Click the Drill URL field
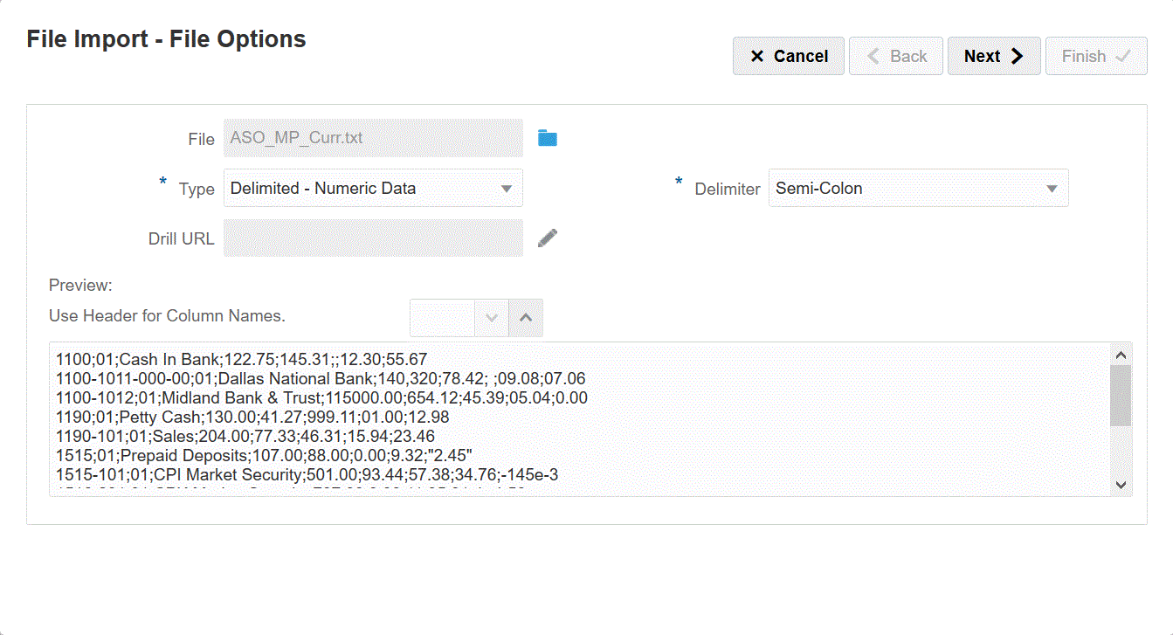Image resolution: width=1173 pixels, height=635 pixels. point(373,238)
